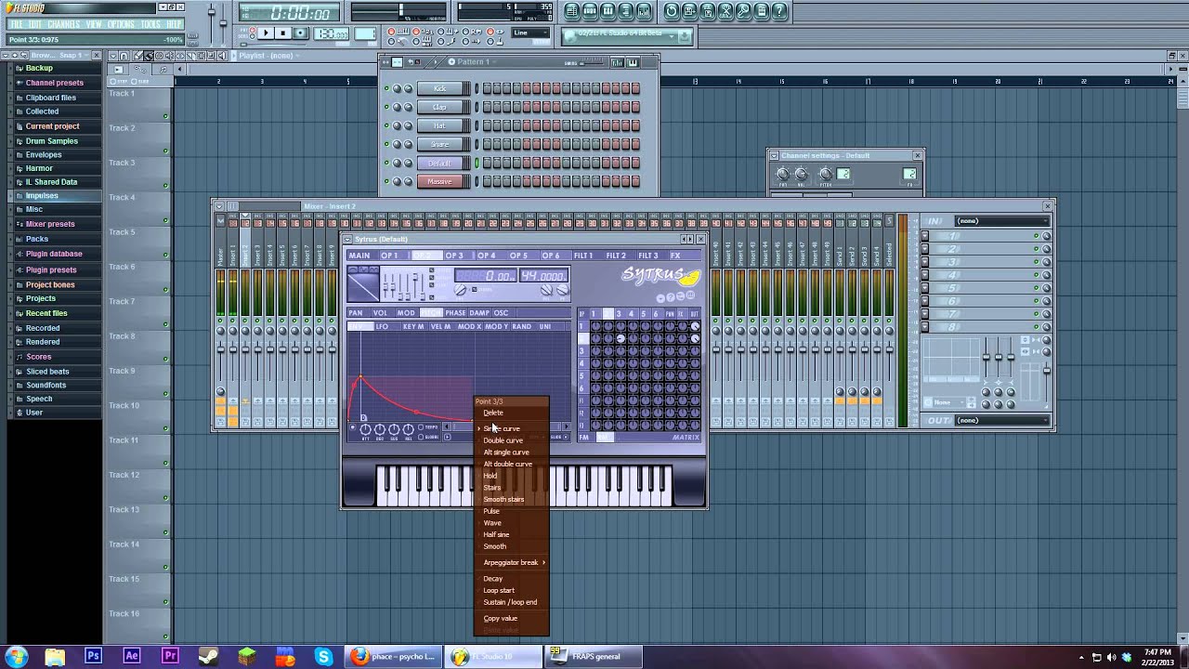1189x669 pixels.
Task: Click FRAPS general taskbar window
Action: [x=595, y=656]
